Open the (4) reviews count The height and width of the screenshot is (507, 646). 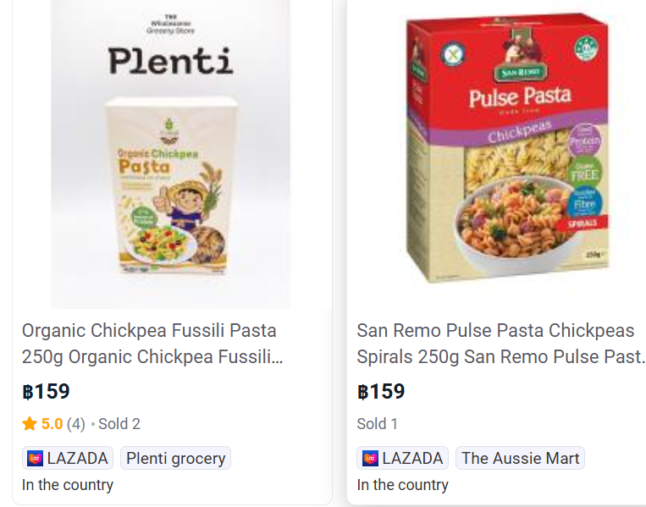tap(76, 424)
